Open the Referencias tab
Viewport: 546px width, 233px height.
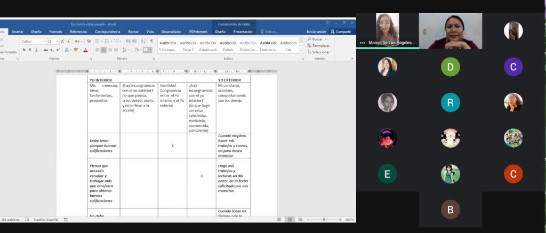point(78,31)
